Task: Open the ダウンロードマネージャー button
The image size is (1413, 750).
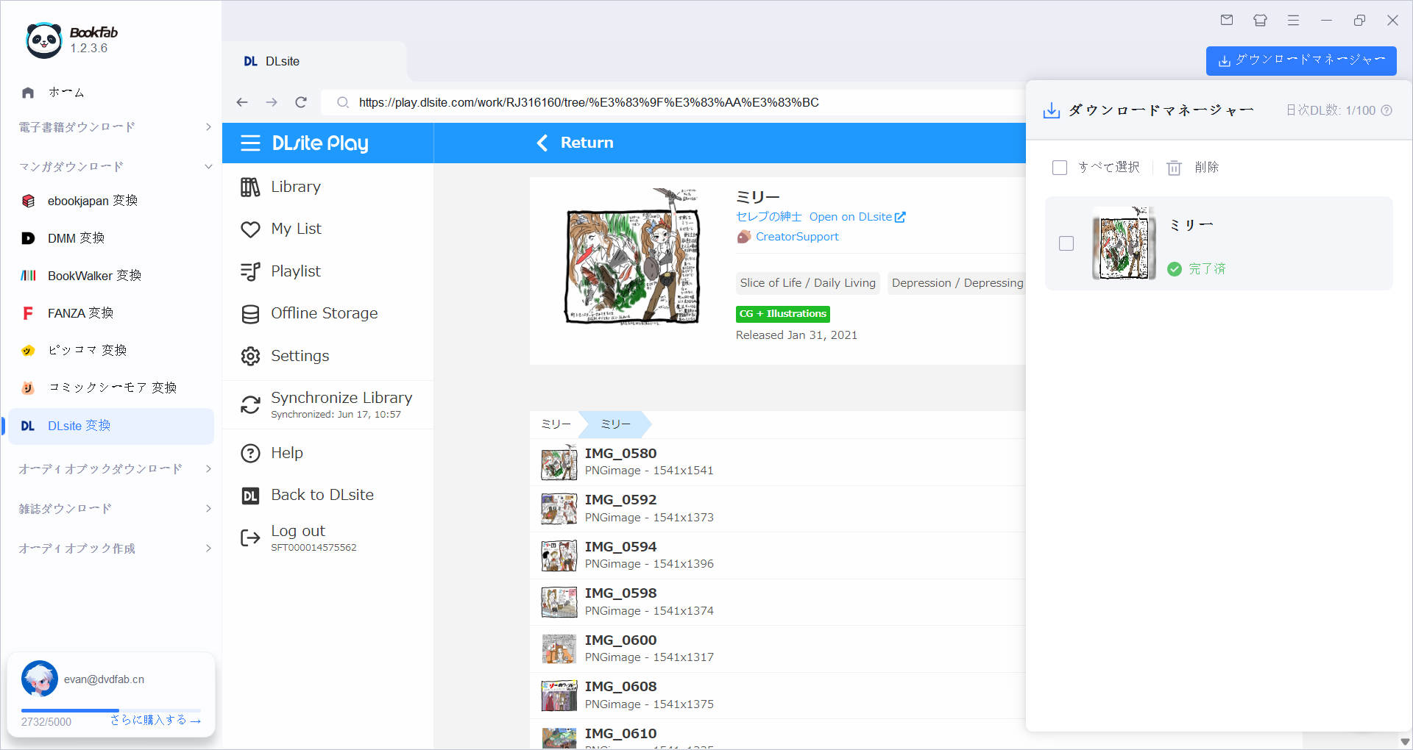Action: tap(1301, 60)
